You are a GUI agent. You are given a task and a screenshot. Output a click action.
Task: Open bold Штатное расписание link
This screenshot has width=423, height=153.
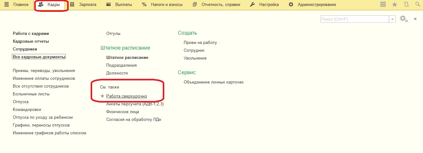tap(127, 58)
